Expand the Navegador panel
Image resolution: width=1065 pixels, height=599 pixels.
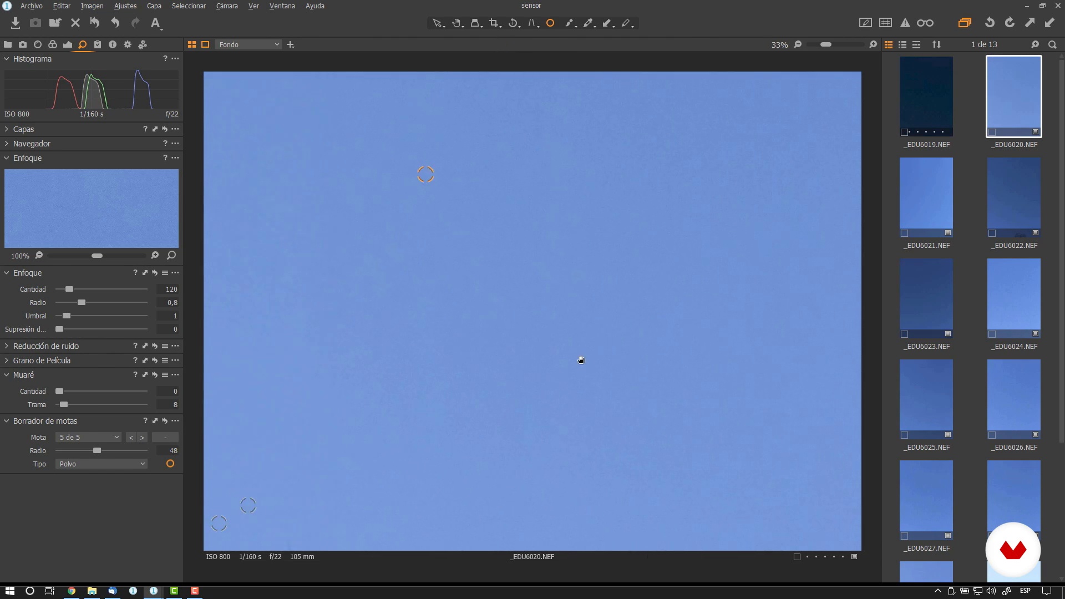pos(7,144)
